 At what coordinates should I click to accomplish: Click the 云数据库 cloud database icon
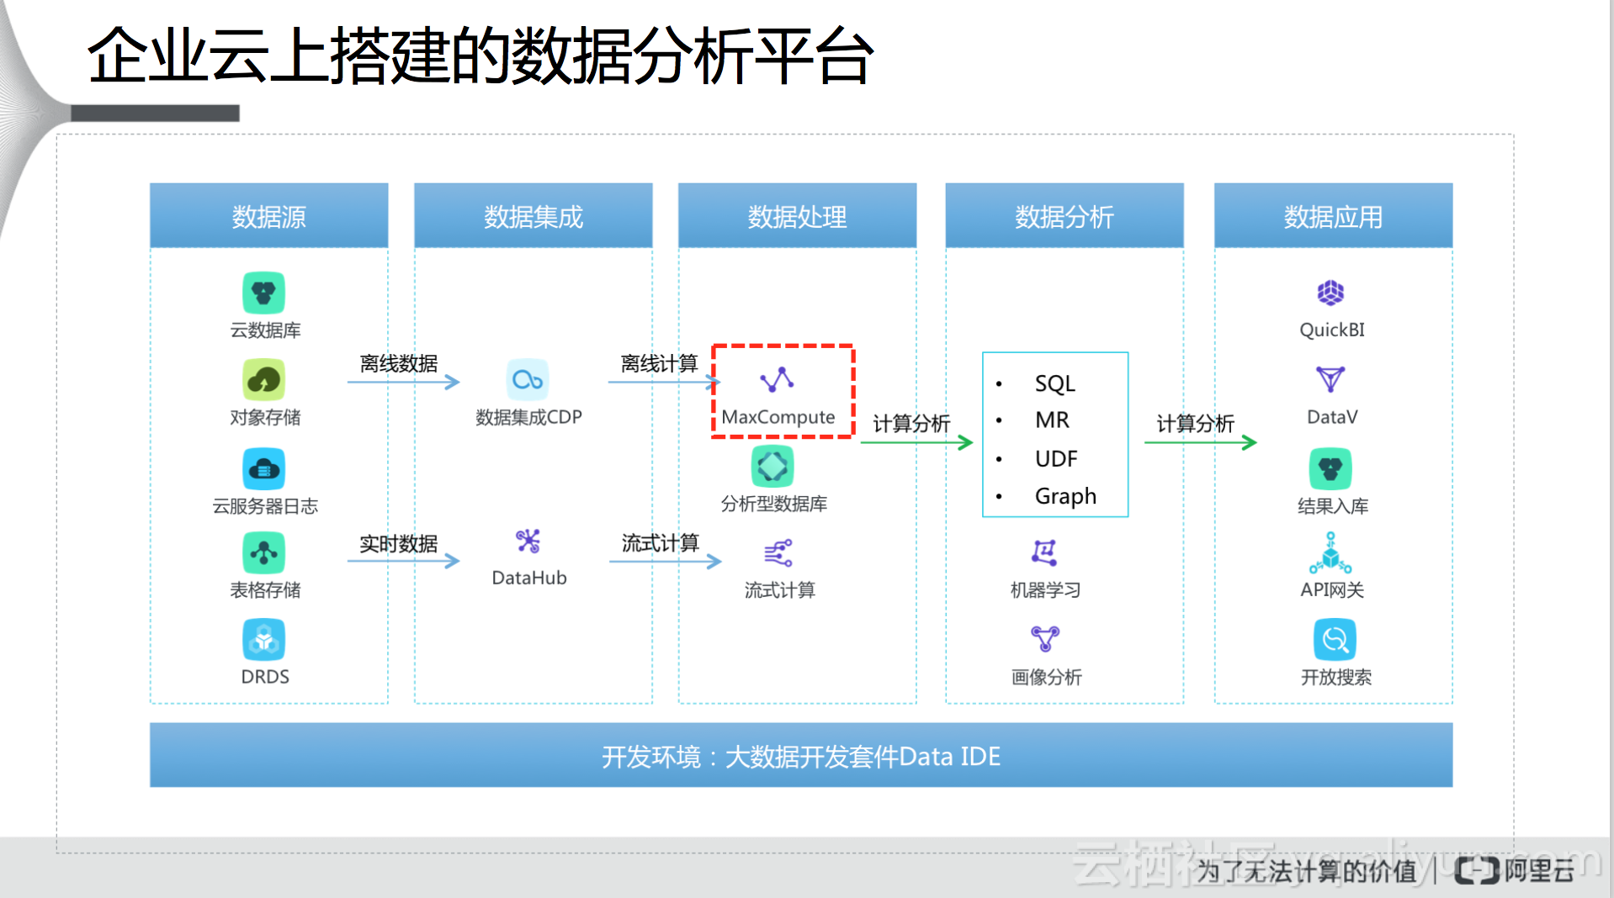[x=263, y=293]
